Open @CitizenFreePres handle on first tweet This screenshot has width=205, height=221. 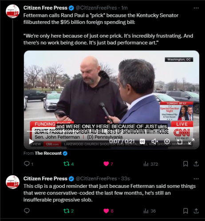point(96,8)
